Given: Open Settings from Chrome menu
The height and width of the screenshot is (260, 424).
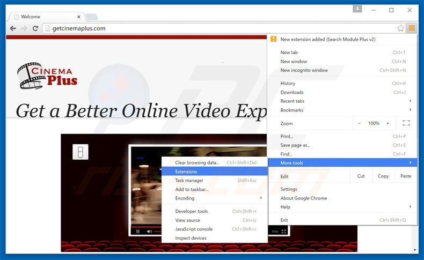Looking at the screenshot, I should [x=342, y=189].
